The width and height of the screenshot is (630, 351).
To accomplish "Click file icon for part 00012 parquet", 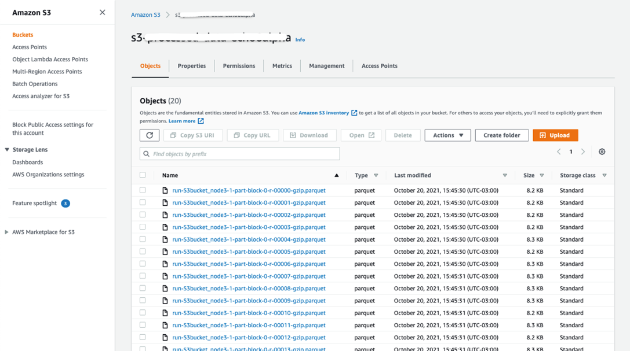I will [165, 337].
